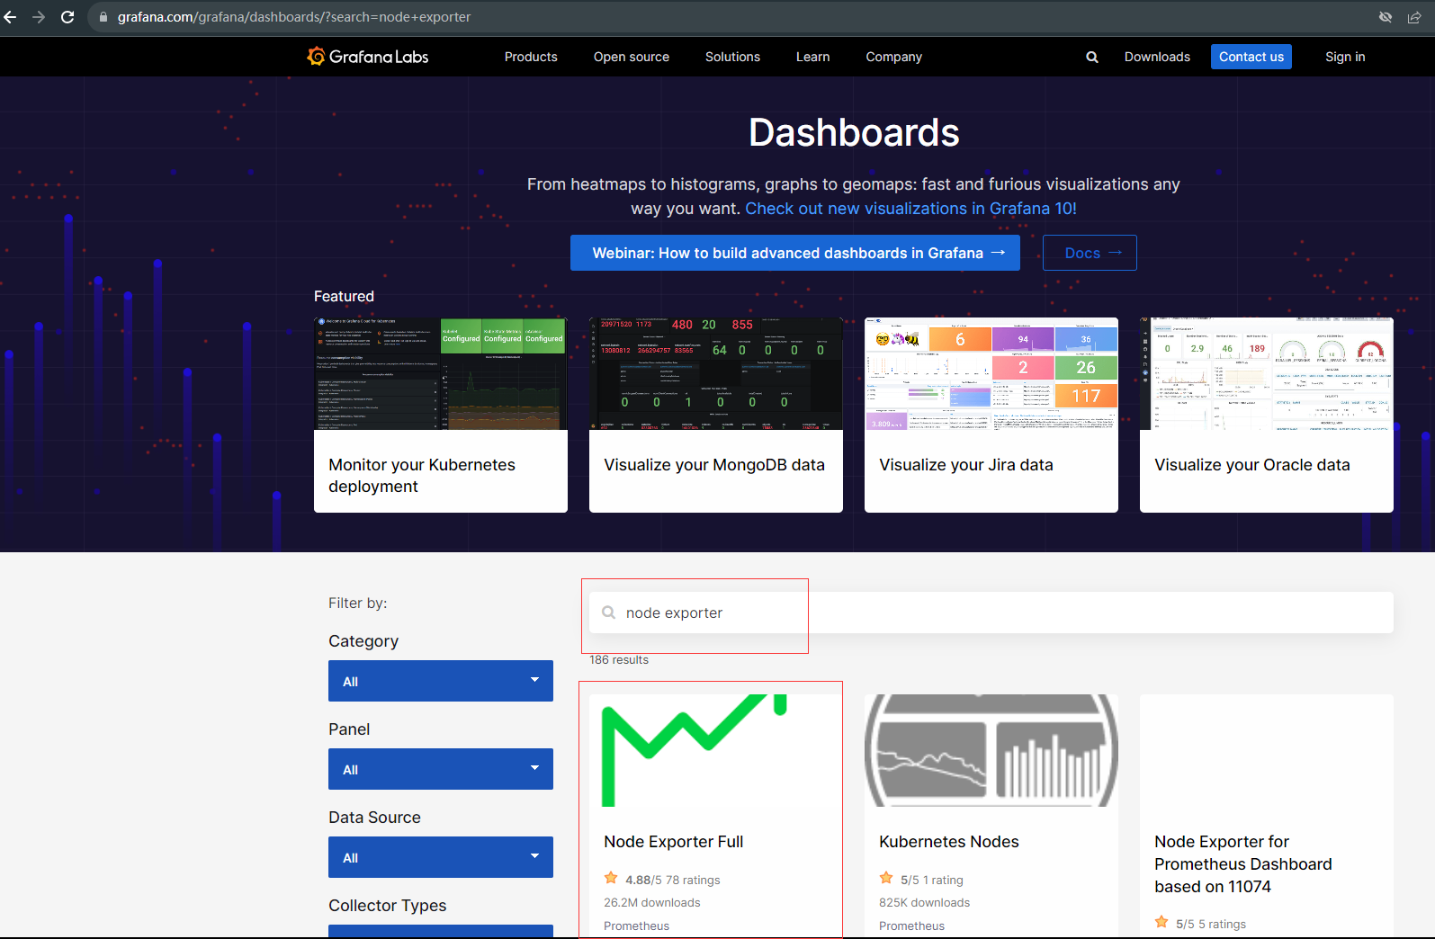Click the eye-slash icon in address bar
Viewport: 1435px width, 939px height.
(1386, 17)
